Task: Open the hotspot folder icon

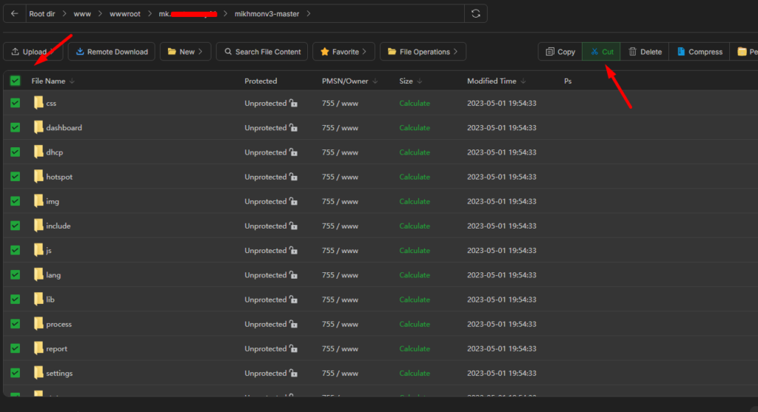Action: click(x=38, y=177)
